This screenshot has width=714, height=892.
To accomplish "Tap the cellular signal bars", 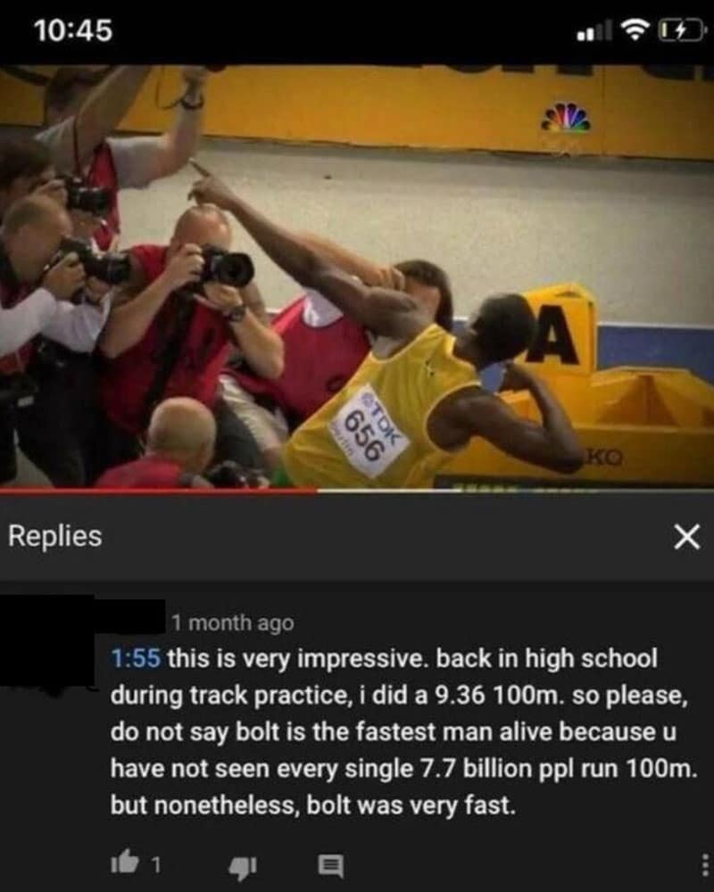I will (x=594, y=31).
